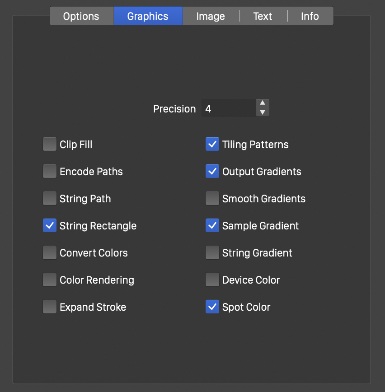This screenshot has width=385, height=392.
Task: Switch to the Options tab
Action: tap(81, 16)
